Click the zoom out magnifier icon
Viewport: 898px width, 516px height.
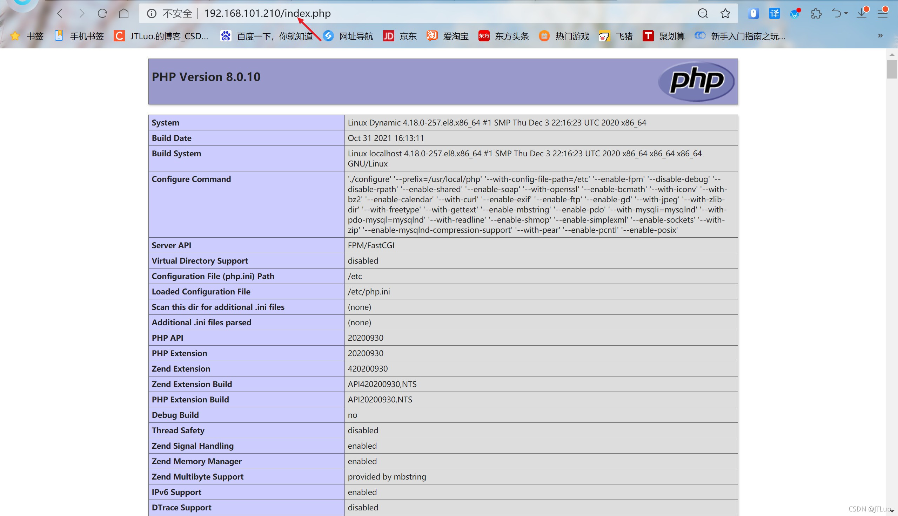(x=702, y=13)
